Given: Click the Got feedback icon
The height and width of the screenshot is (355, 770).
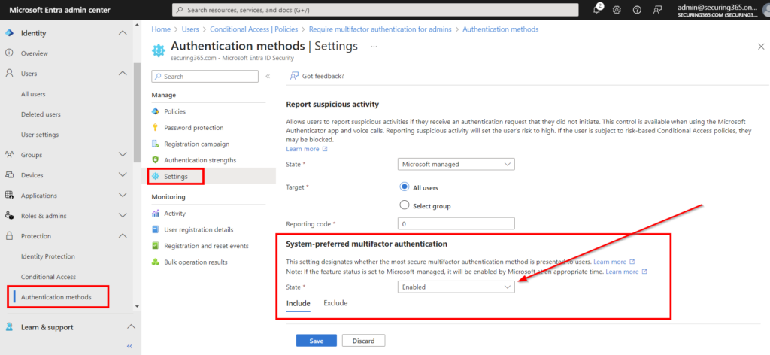Looking at the screenshot, I should click(x=294, y=76).
